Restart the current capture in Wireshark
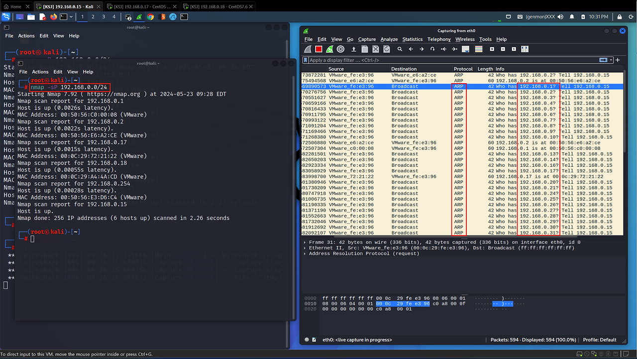This screenshot has height=359, width=637. pyautogui.click(x=329, y=49)
